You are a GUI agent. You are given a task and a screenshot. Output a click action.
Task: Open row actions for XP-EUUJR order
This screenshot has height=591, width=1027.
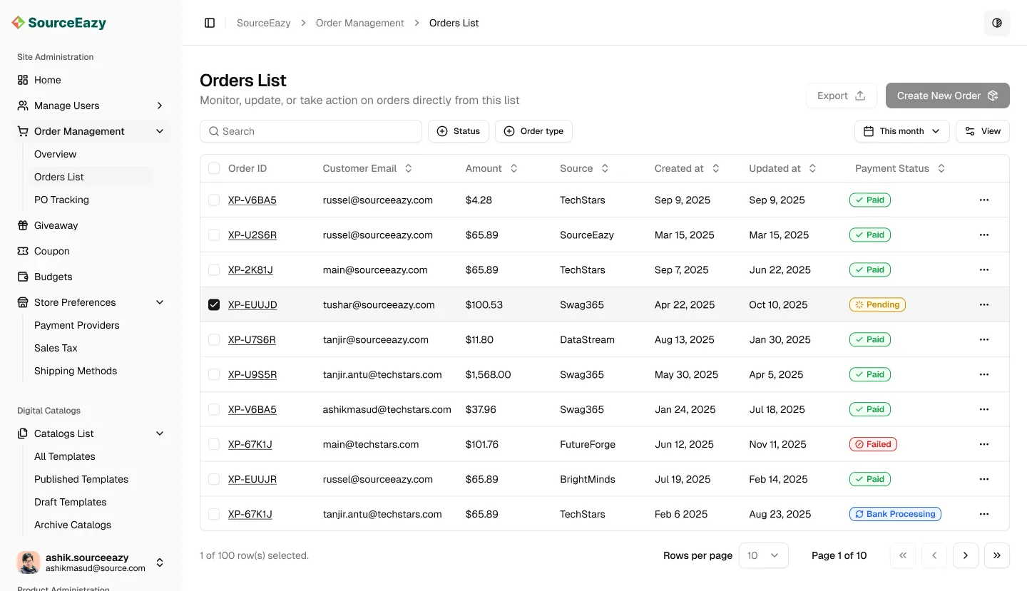pos(984,480)
